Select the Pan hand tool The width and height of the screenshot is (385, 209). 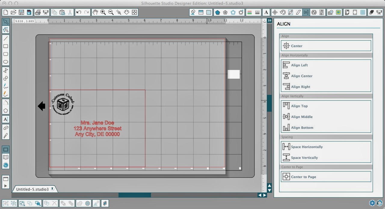click(95, 12)
